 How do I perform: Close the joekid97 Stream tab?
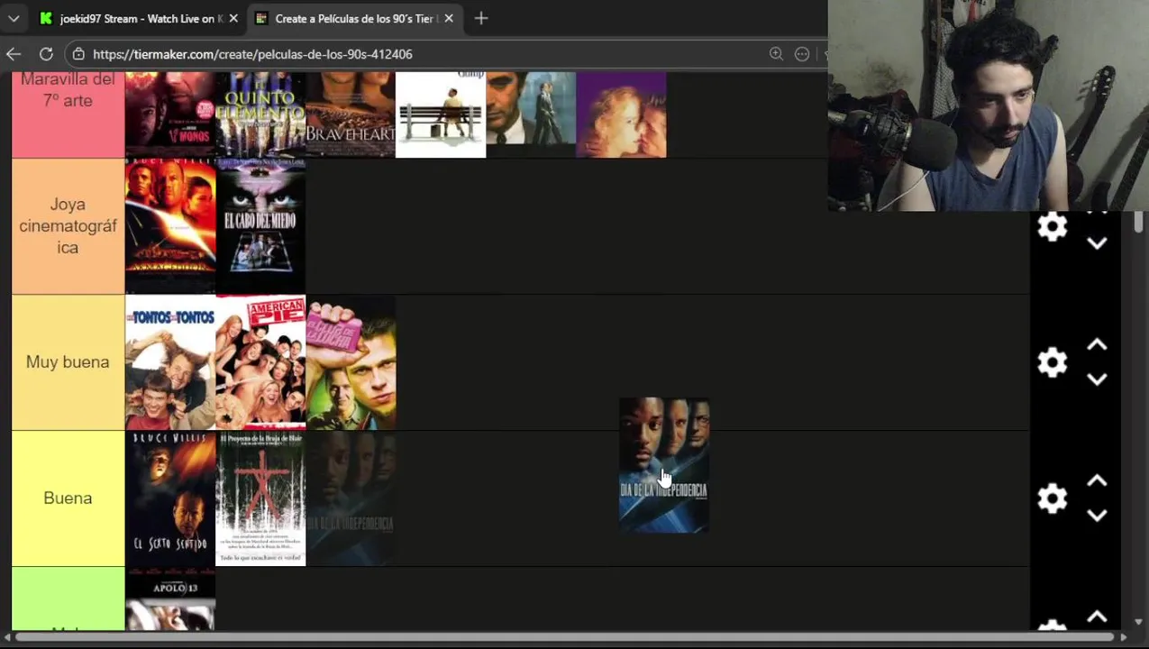[233, 18]
